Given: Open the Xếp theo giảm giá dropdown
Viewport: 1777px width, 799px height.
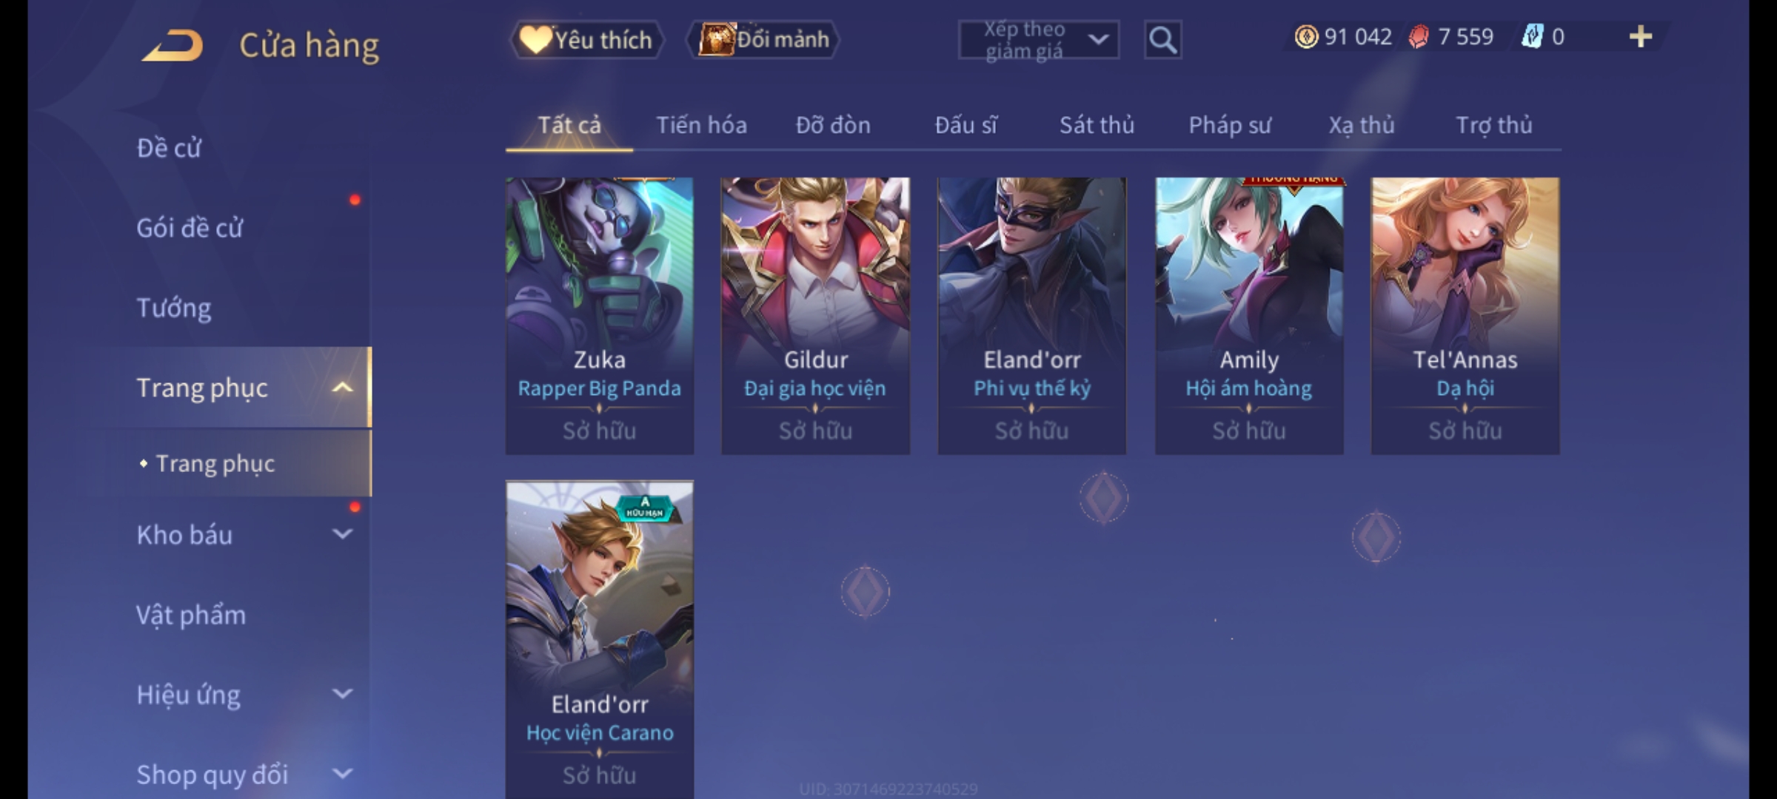Looking at the screenshot, I should [x=1038, y=40].
